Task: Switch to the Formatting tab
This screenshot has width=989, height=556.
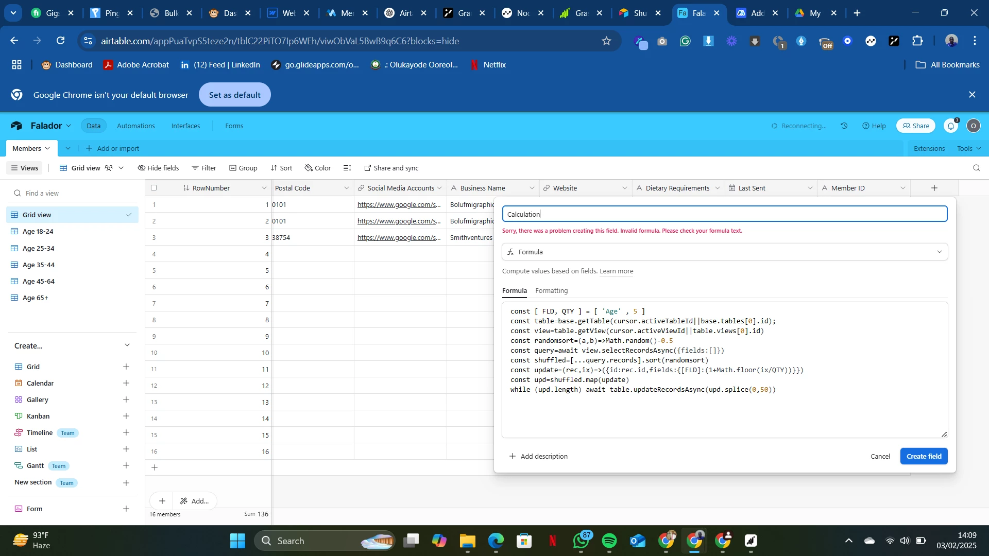Action: (551, 291)
